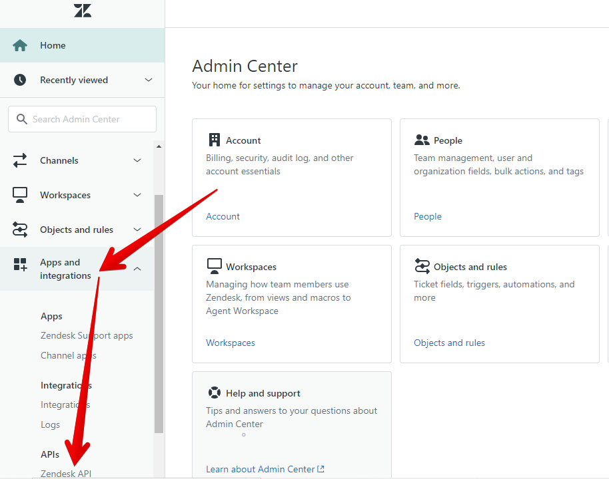This screenshot has width=609, height=479.
Task: Select Objects and rules in sidebar
Action: (77, 230)
